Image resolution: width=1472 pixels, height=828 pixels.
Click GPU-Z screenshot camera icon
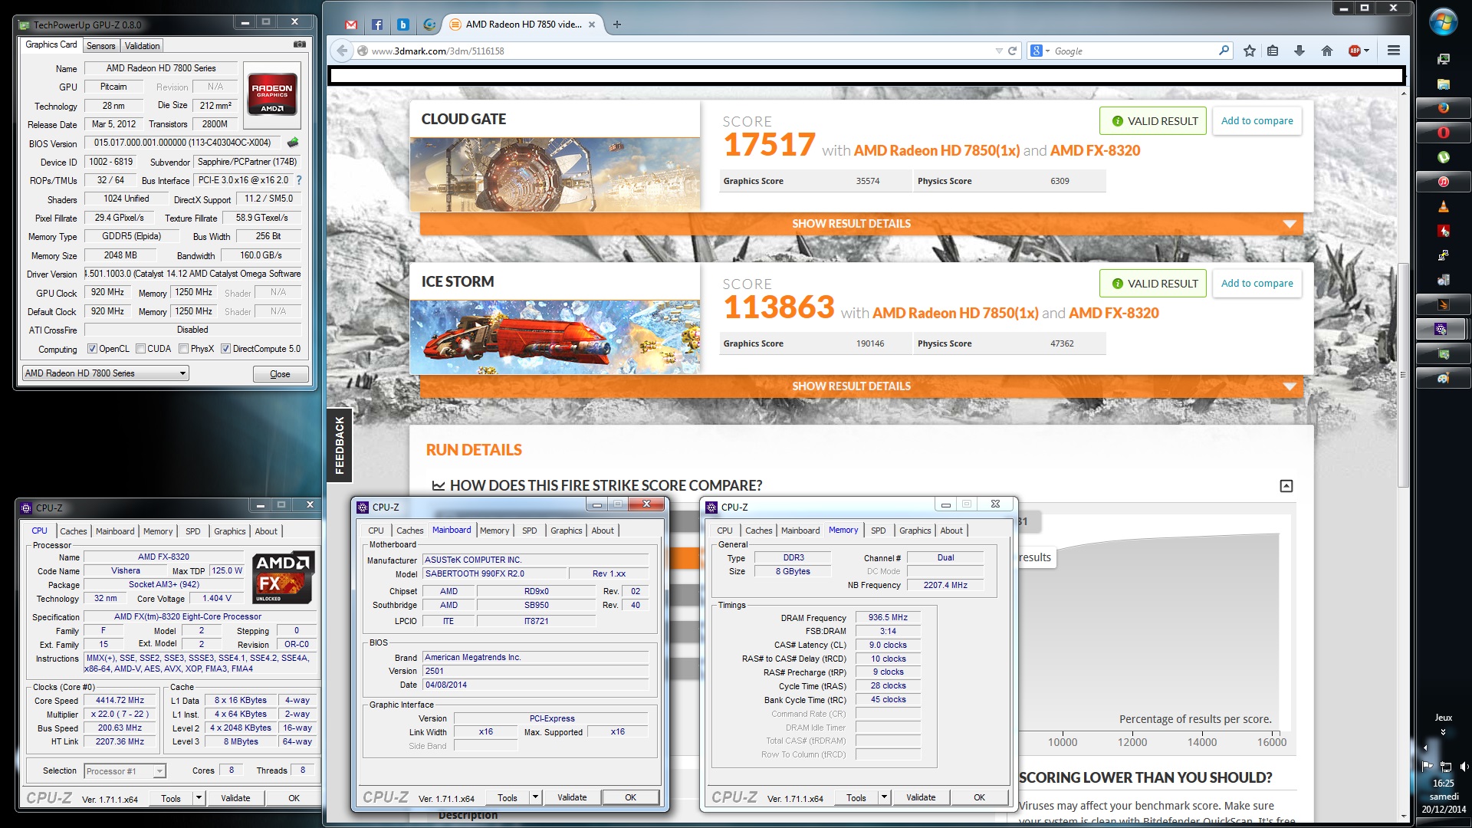tap(300, 44)
